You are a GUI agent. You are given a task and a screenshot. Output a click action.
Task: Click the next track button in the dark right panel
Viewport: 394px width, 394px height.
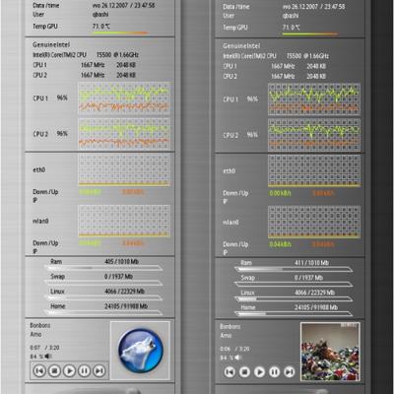(x=290, y=372)
